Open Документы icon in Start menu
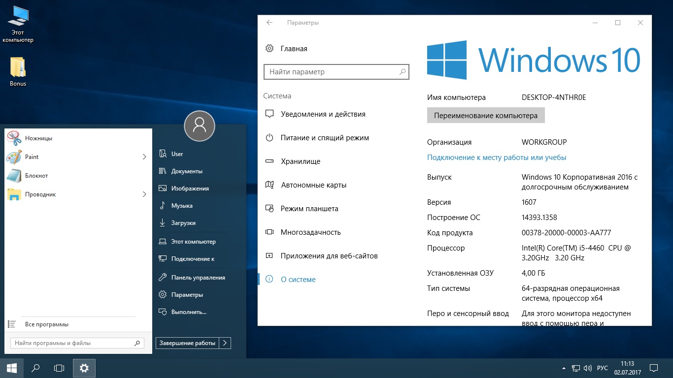Viewport: 673px width, 378px height. point(163,171)
